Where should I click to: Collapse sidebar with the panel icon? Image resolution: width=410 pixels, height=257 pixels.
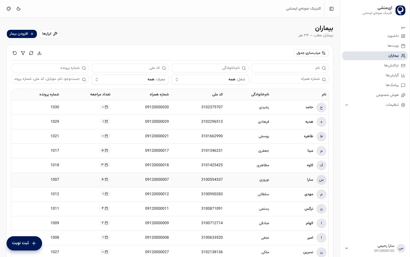point(332,9)
